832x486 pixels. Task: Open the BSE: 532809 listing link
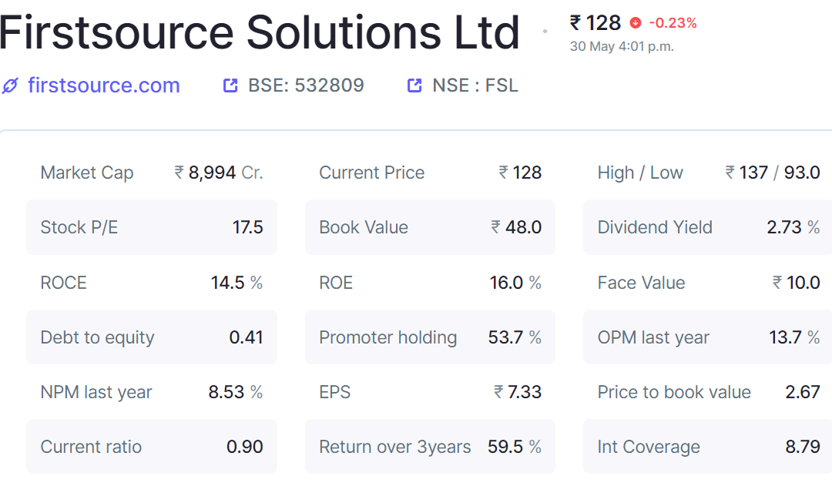click(x=306, y=85)
